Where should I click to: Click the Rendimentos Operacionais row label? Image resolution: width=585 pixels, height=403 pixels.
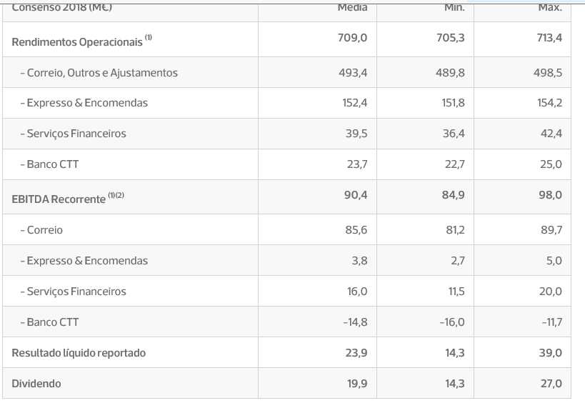[x=77, y=41]
